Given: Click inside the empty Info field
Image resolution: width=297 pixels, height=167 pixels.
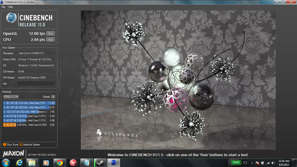Looking at the screenshot, I should (36, 84).
